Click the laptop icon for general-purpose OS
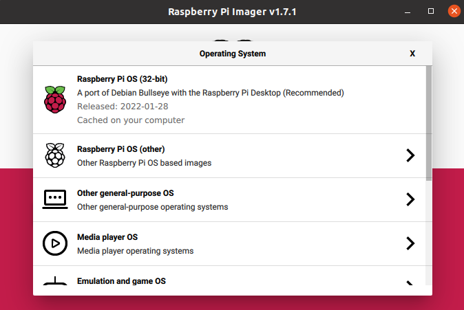This screenshot has width=464, height=310. pyautogui.click(x=55, y=199)
